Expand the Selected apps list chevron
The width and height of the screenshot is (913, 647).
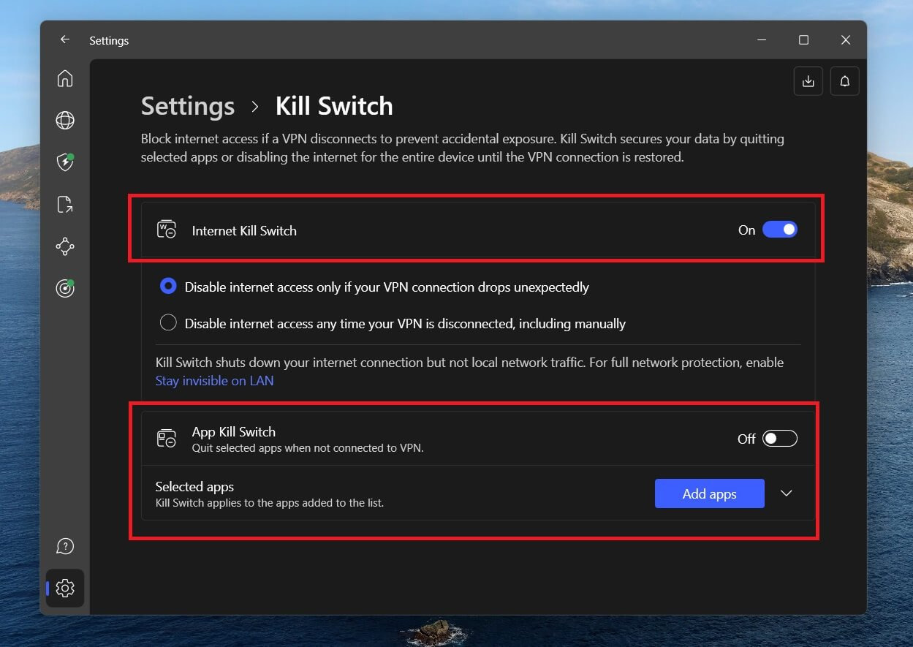tap(786, 493)
